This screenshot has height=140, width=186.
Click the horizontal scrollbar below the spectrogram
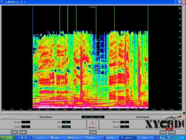[x=92, y=113]
